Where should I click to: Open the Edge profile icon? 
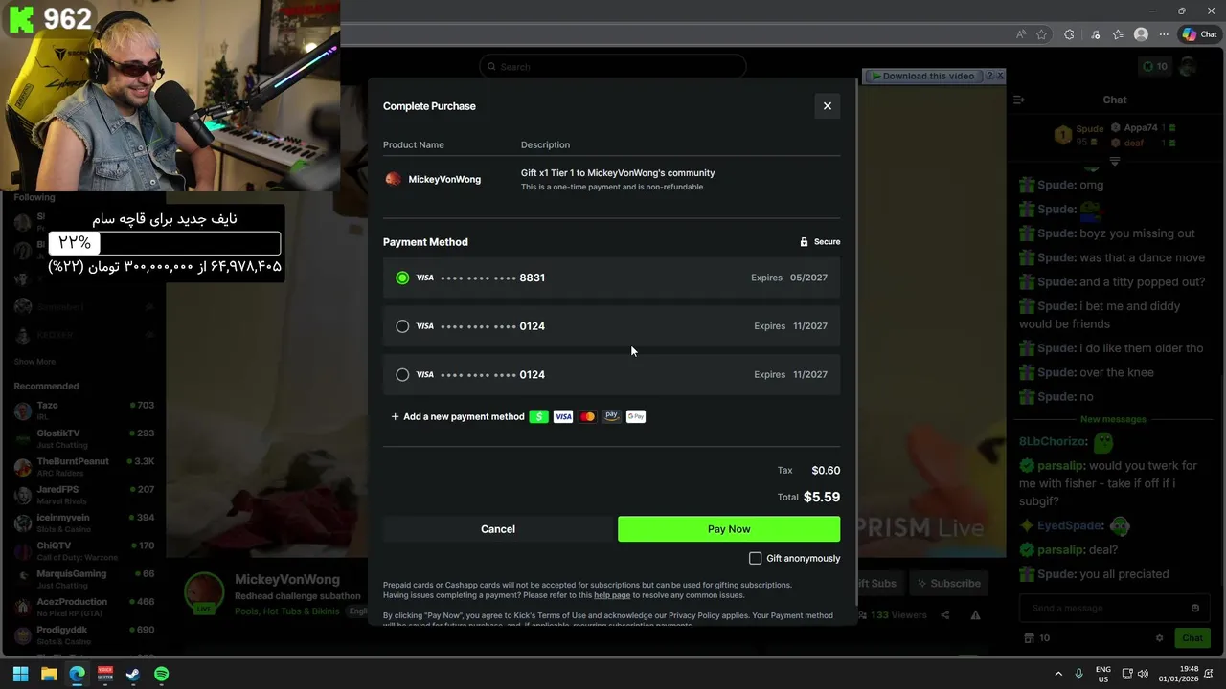pos(1141,34)
